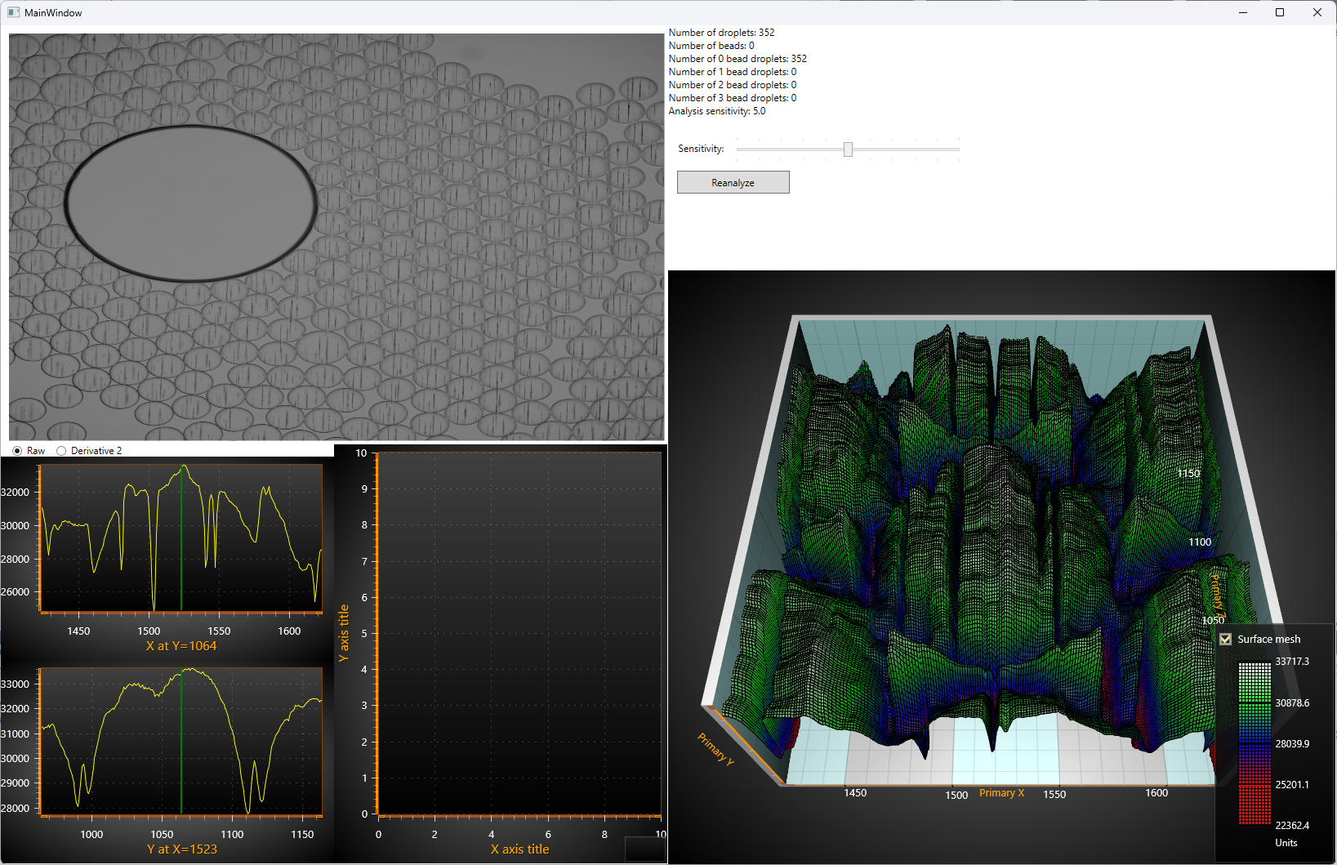Click the Reanalyze button
1337x865 pixels.
click(x=733, y=182)
